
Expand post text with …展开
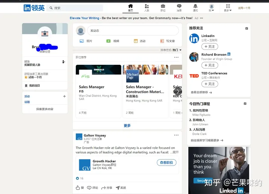point(174,152)
